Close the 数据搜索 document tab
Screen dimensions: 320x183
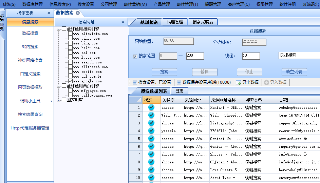[x=78, y=13]
